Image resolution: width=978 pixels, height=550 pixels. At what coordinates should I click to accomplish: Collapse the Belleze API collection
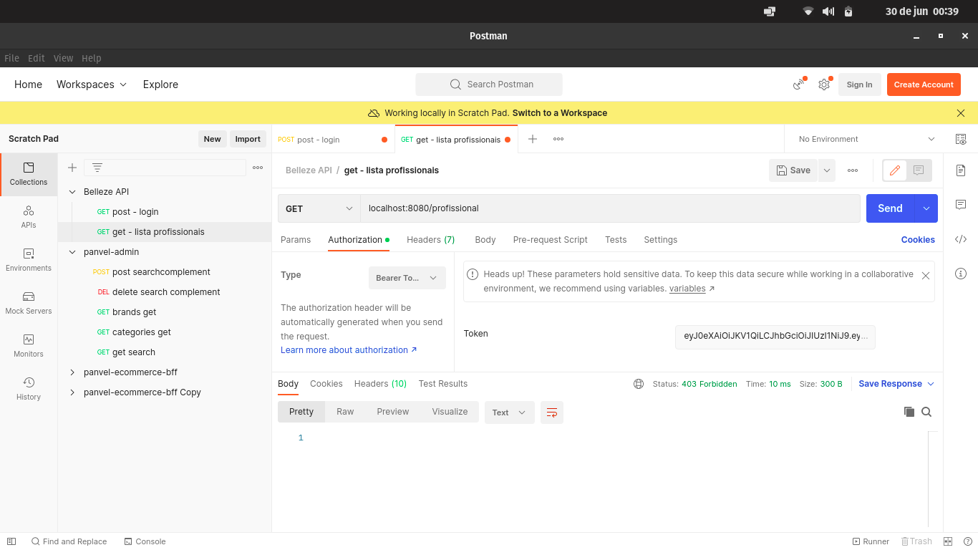coord(72,192)
